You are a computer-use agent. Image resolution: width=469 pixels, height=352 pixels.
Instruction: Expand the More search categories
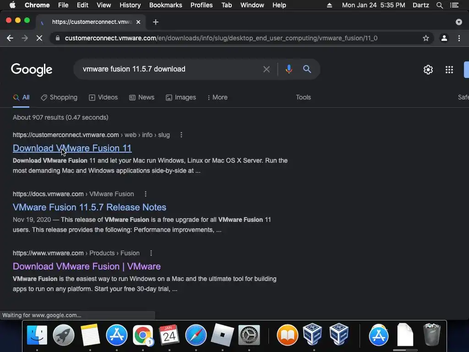coord(218,97)
